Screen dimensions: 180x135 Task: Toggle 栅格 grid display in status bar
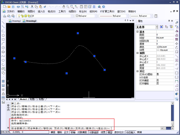[60, 132]
